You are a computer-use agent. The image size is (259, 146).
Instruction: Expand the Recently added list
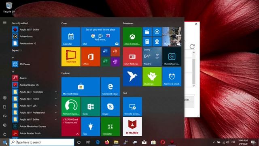[x=17, y=50]
